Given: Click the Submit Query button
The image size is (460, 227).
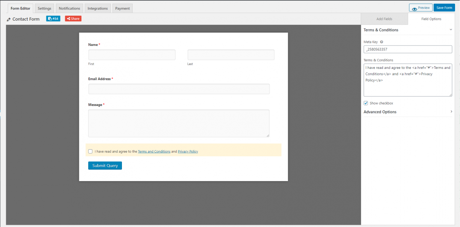Looking at the screenshot, I should [105, 166].
